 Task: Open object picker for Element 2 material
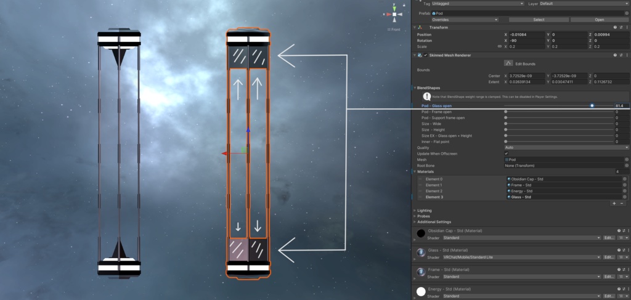[x=625, y=191]
